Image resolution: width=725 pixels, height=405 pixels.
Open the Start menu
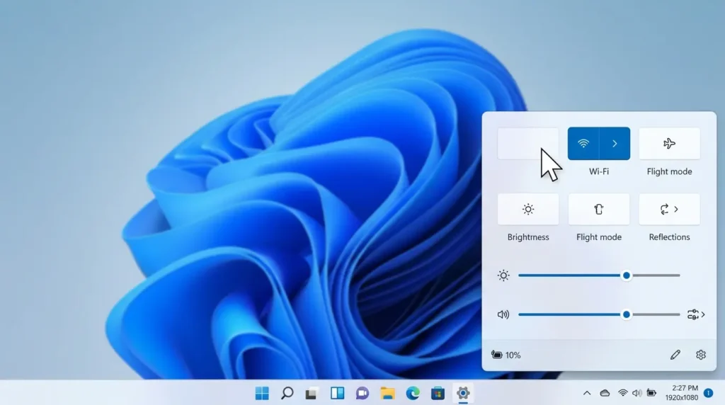click(x=262, y=394)
